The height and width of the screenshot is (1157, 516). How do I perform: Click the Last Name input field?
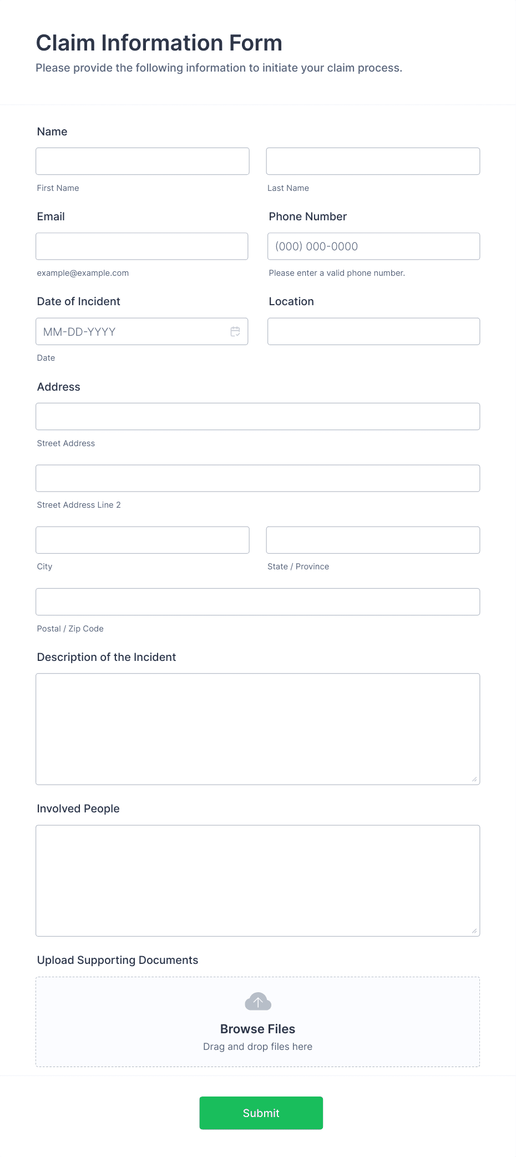click(373, 161)
